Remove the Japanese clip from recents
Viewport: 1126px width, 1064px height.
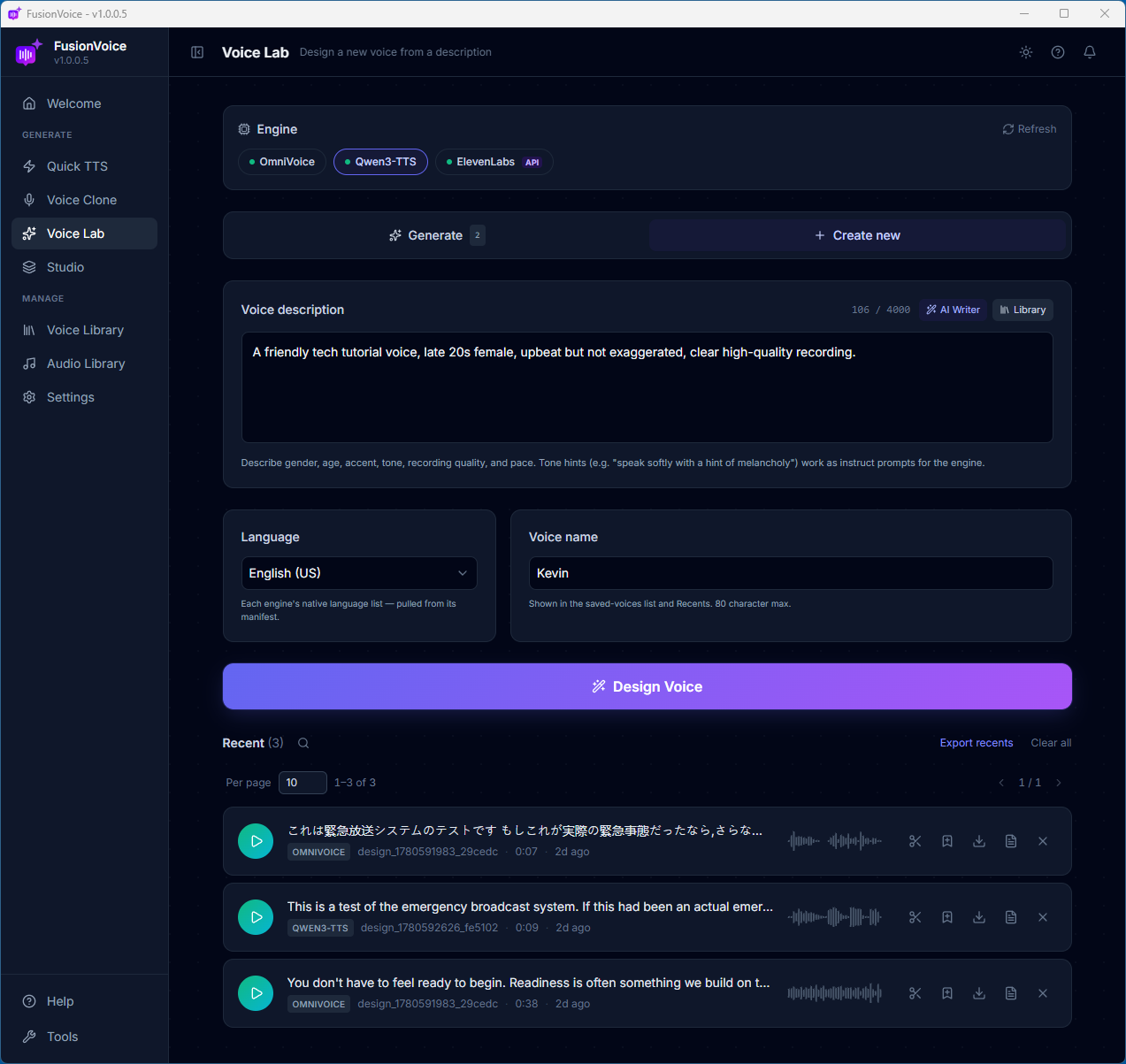(x=1043, y=841)
